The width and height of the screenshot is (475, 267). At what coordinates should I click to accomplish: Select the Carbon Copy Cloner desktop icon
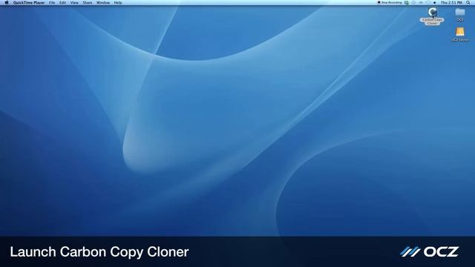pos(432,16)
